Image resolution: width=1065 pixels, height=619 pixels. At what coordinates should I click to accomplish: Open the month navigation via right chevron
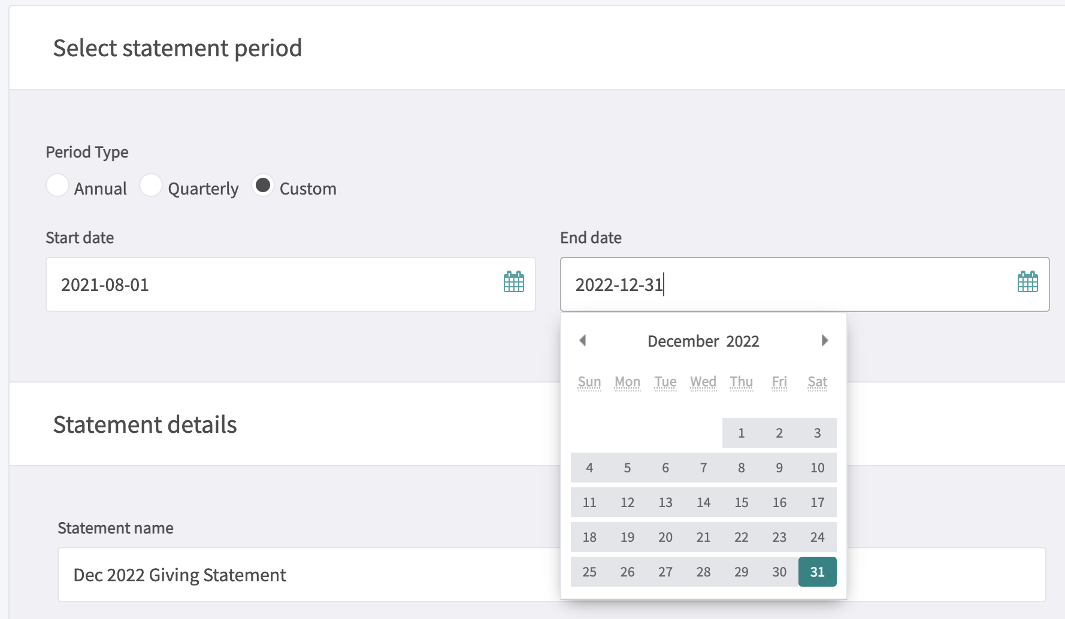(825, 340)
